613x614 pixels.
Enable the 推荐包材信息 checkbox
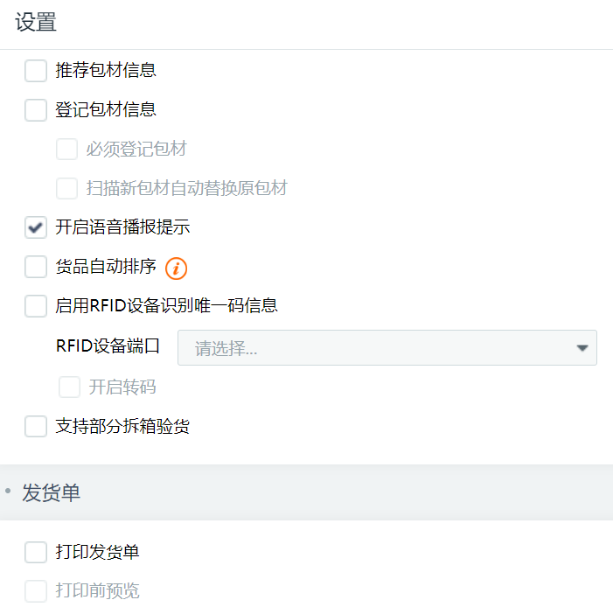36,71
